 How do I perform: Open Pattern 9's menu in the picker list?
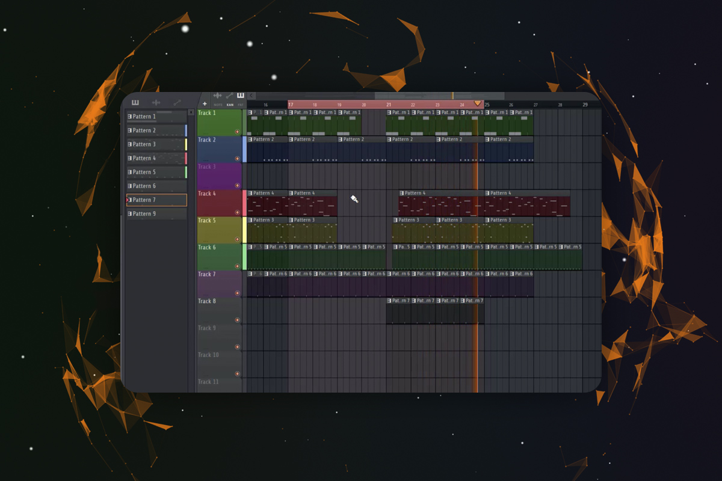(130, 213)
